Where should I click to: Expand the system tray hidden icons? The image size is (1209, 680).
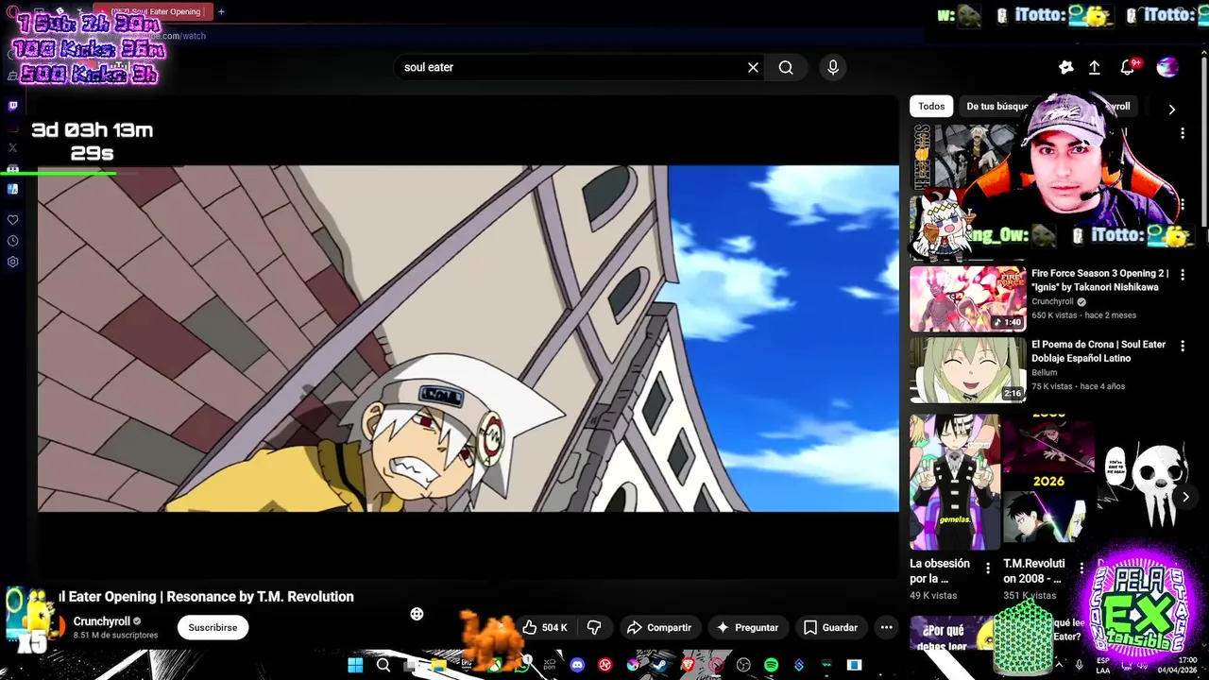(1058, 665)
